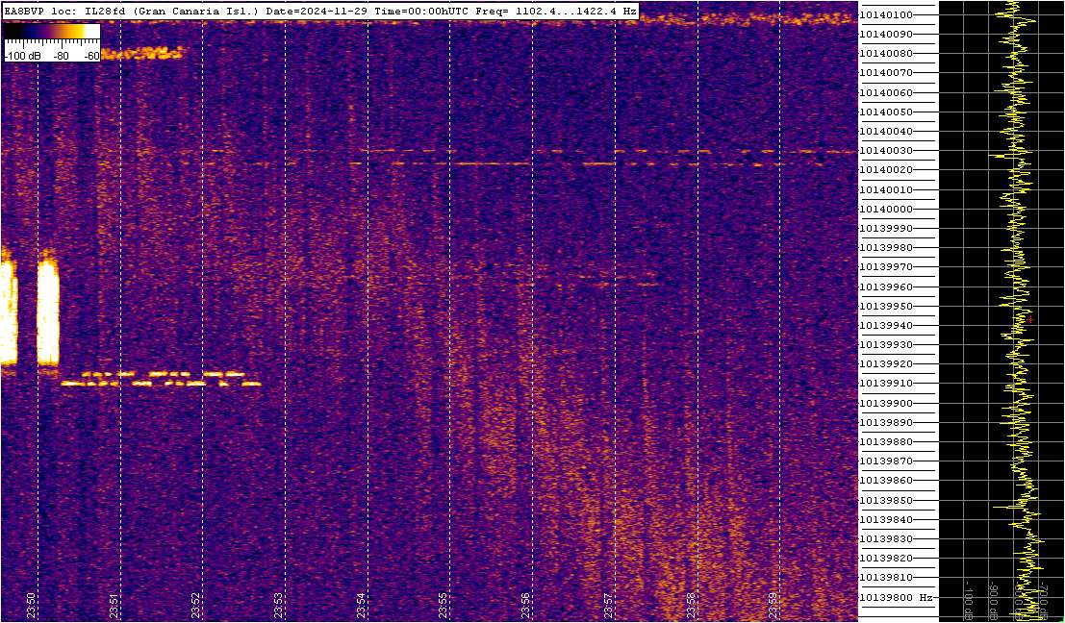Image resolution: width=1065 pixels, height=623 pixels.
Task: Click the 10139970 frequency label
Action: click(886, 267)
